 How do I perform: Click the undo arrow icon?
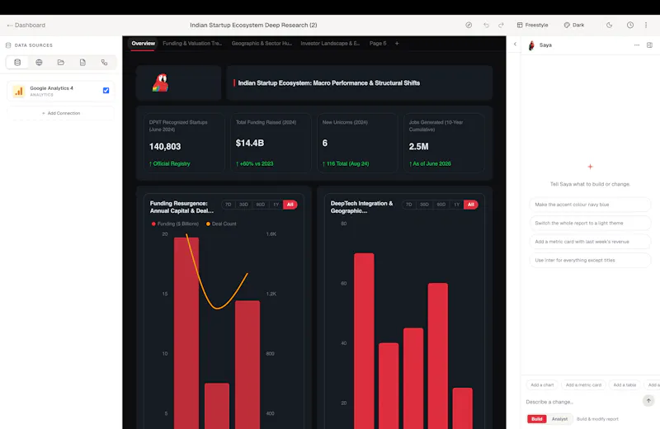[486, 26]
